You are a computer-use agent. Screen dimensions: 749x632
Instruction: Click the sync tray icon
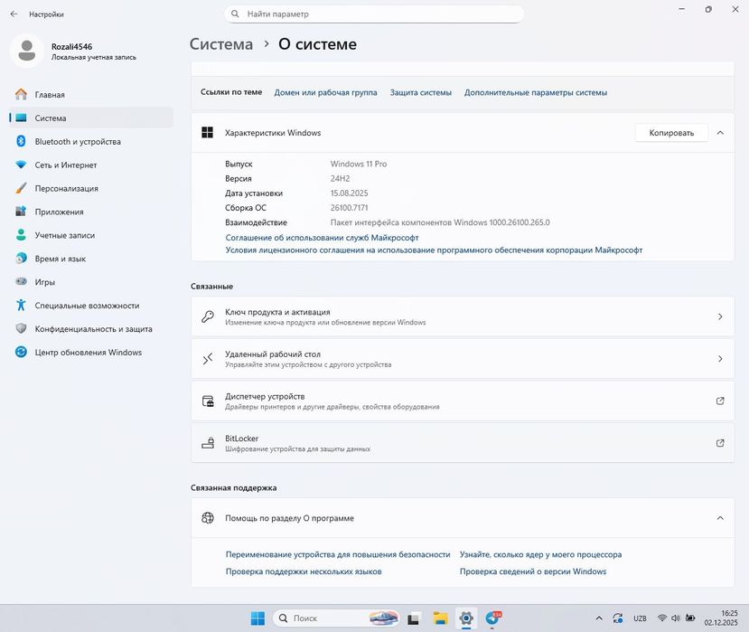coord(618,618)
